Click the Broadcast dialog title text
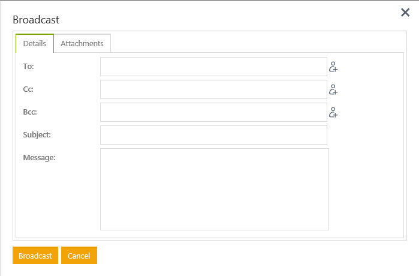Screen dimensions: 419x276 point(36,20)
